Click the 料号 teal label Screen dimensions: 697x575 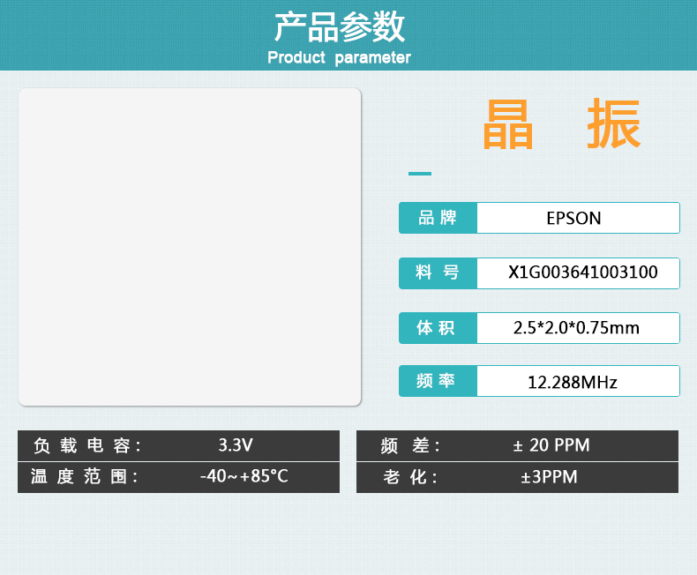[x=438, y=273]
